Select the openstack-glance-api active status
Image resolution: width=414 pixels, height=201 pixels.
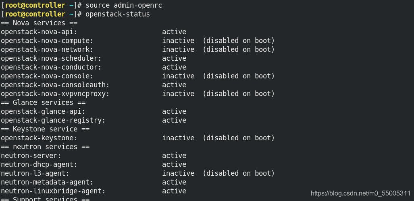(x=174, y=111)
